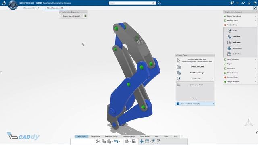This screenshot has height=145, width=258.
Task: Click the Analysis Setup status circle
Action: point(225,25)
